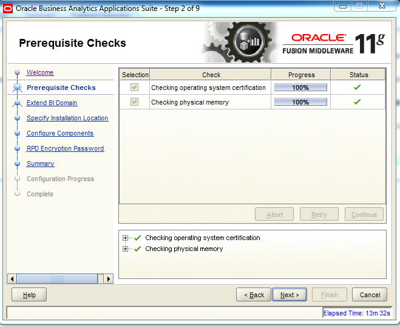Click the gears Fusion Middleware banner graphic
400x327 pixels.
tap(240, 42)
